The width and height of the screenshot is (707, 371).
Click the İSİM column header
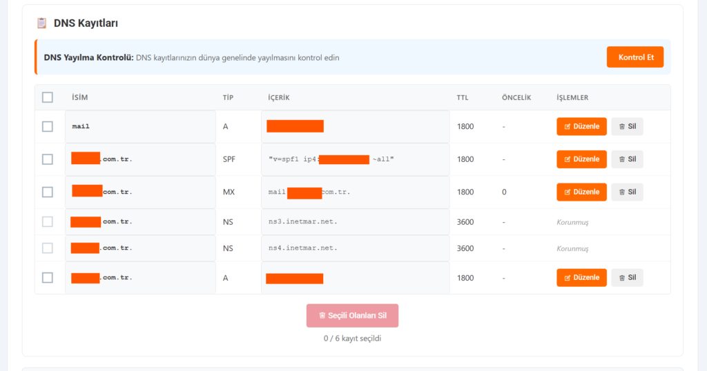[x=80, y=97]
